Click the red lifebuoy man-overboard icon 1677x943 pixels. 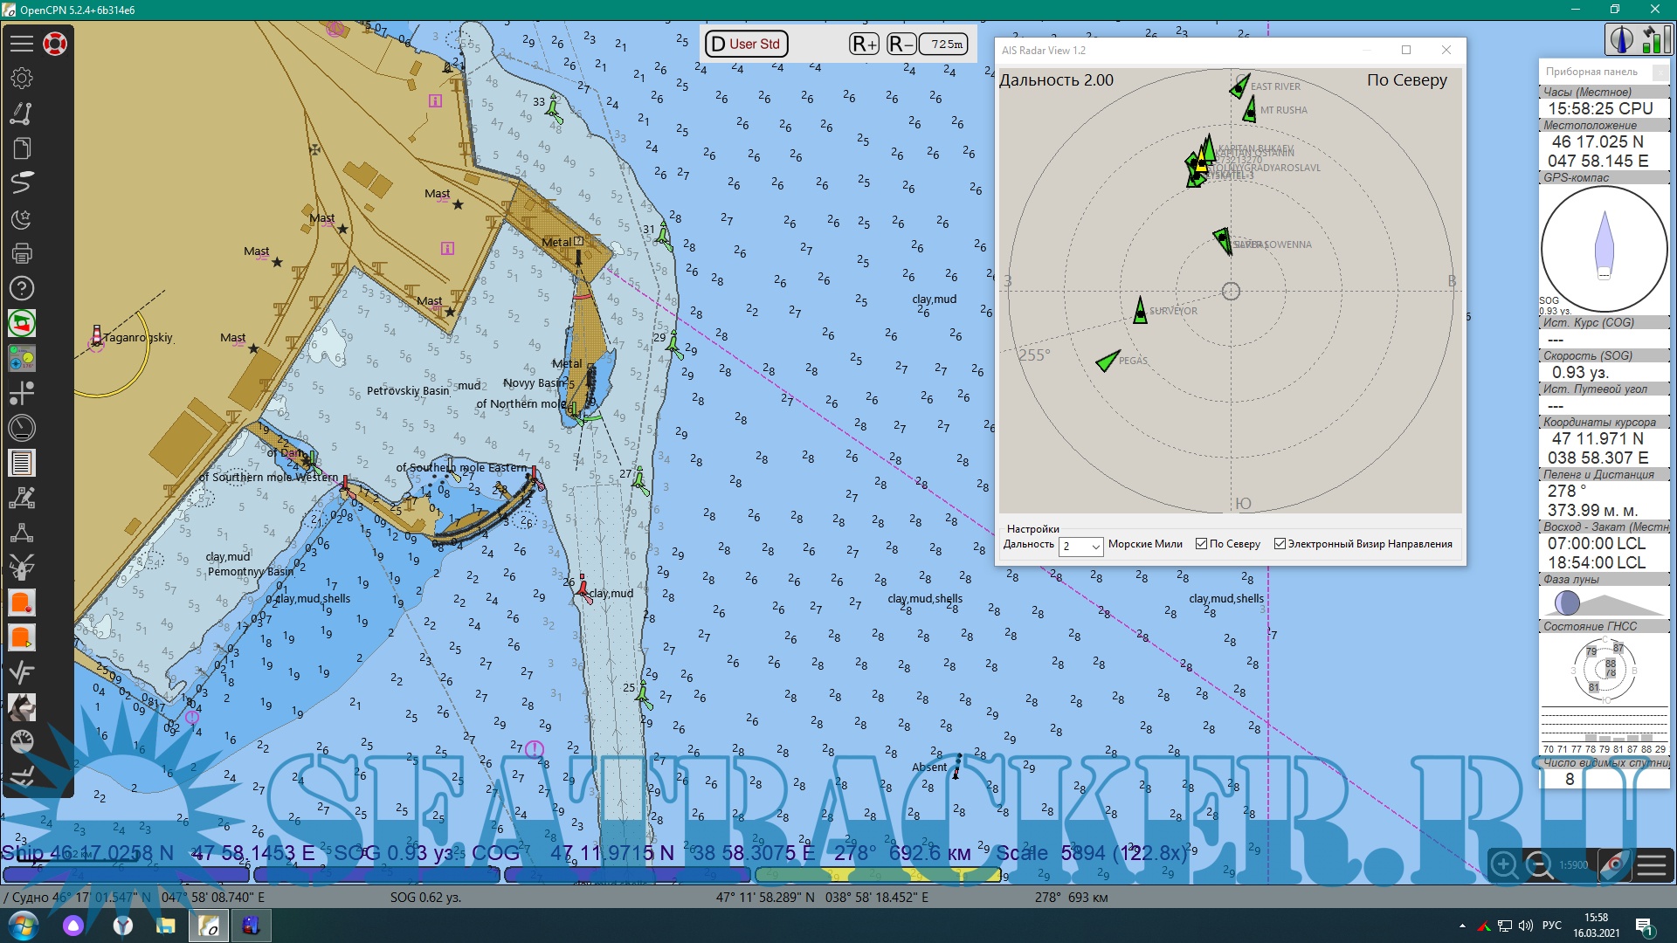coord(55,44)
